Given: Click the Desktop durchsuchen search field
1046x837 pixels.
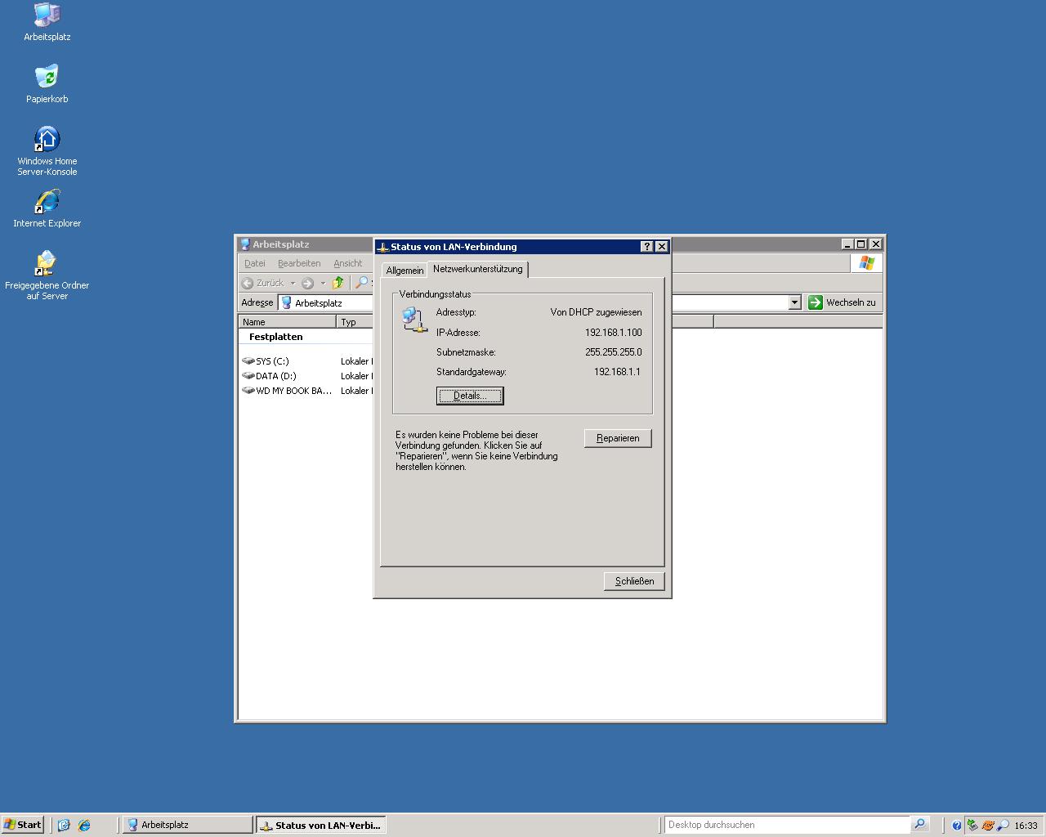Looking at the screenshot, I should (x=784, y=825).
